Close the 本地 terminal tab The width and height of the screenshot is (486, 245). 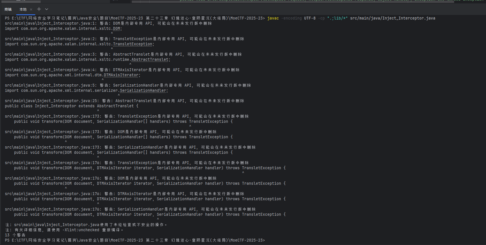(31, 9)
